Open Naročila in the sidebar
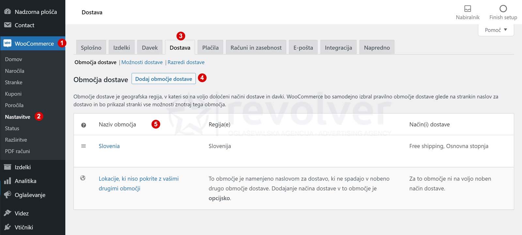 [14, 71]
